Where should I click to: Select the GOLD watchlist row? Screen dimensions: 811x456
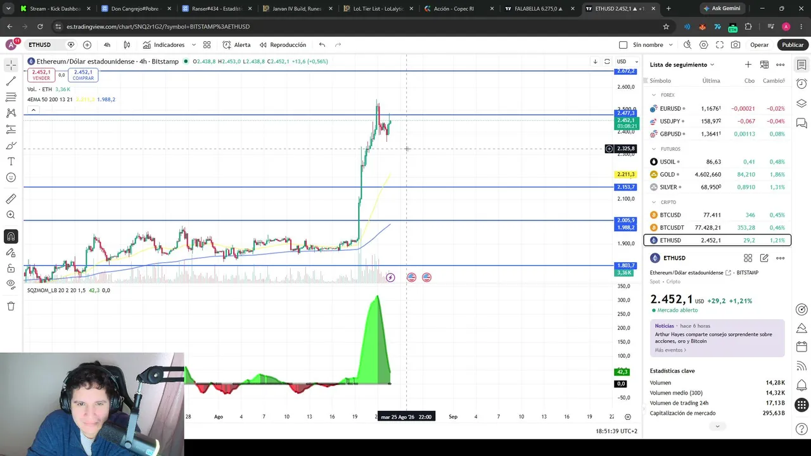[x=717, y=174]
